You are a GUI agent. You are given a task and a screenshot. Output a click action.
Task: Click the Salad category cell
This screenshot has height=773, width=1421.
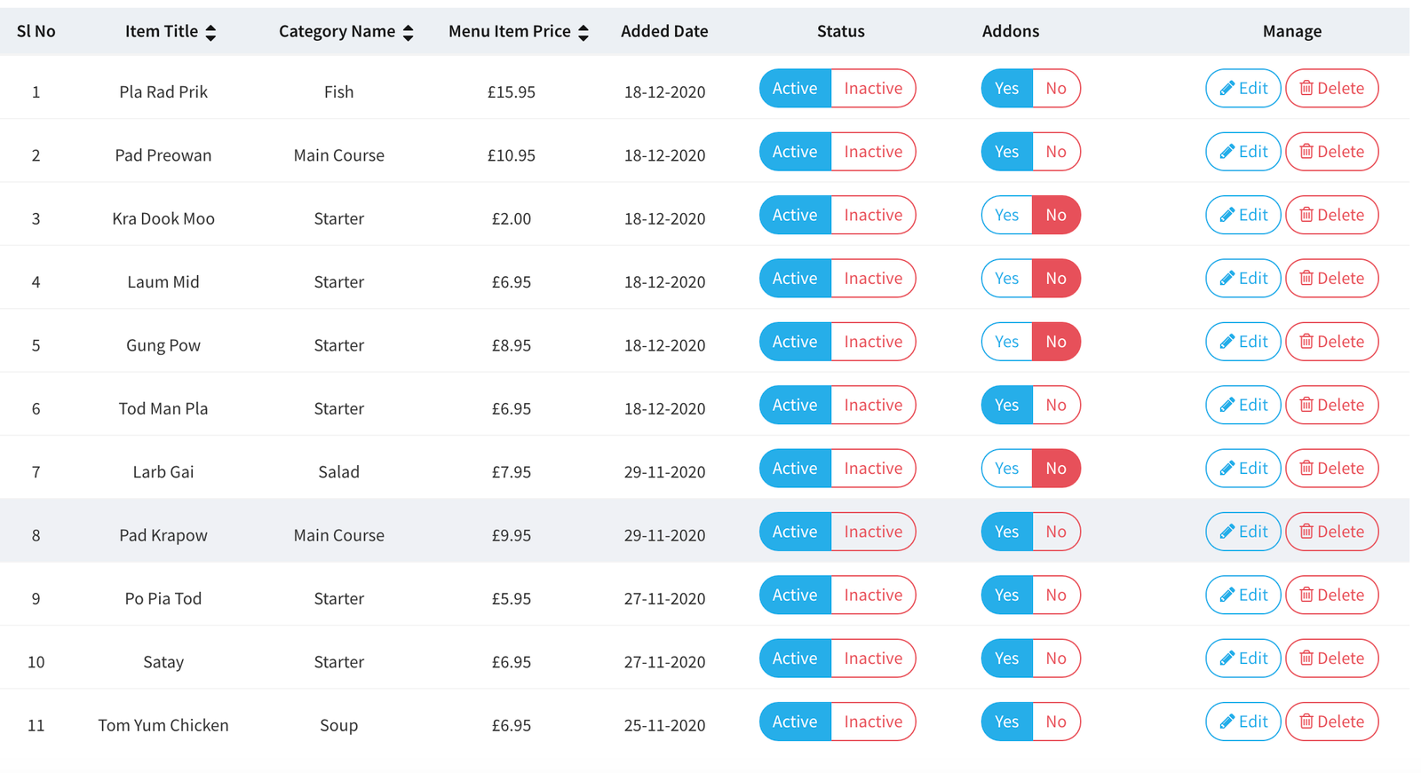(x=338, y=471)
